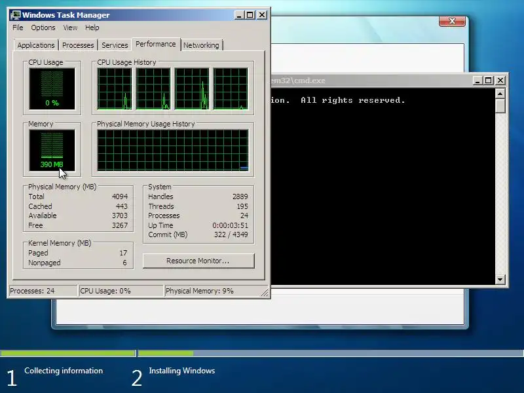Open the Options menu
Image resolution: width=524 pixels, height=393 pixels.
pos(43,28)
